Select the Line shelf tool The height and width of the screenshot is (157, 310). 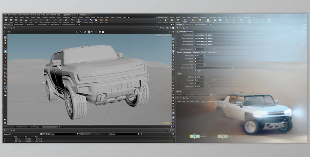pyautogui.click(x=36, y=20)
